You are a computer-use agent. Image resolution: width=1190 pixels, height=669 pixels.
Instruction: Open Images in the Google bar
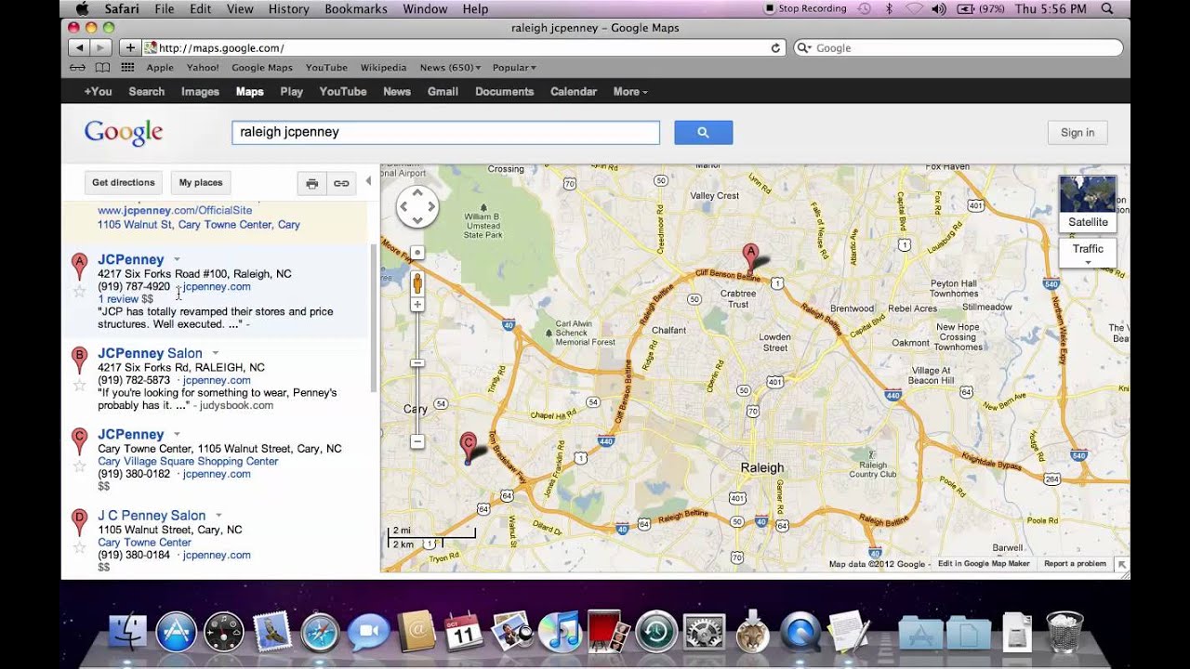click(200, 91)
